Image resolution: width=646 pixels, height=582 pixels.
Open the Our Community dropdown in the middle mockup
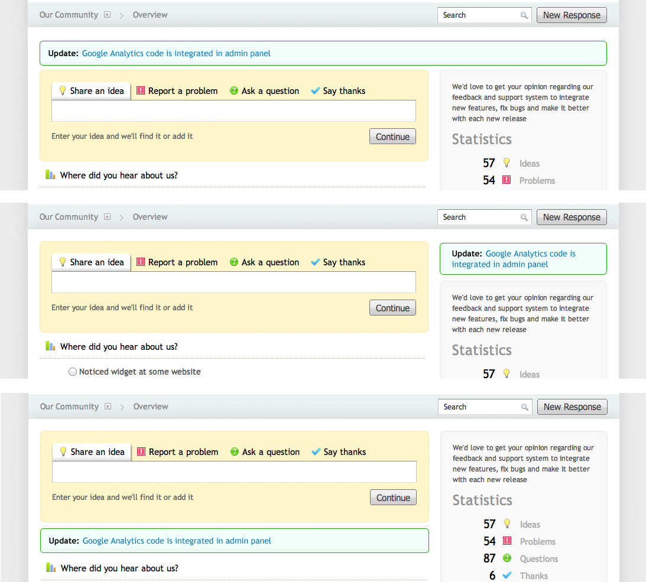[x=108, y=217]
